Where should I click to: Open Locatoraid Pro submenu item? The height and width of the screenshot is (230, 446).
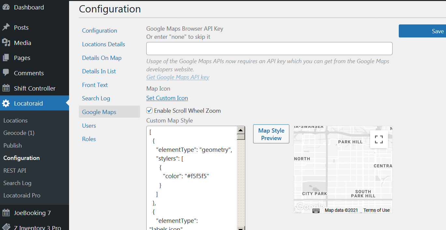[22, 195]
